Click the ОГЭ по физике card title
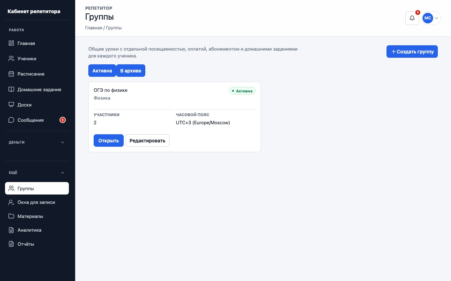This screenshot has height=281, width=451. [x=111, y=90]
